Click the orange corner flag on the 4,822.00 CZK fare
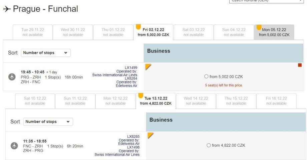The width and height of the screenshot is (307, 160). [150, 135]
